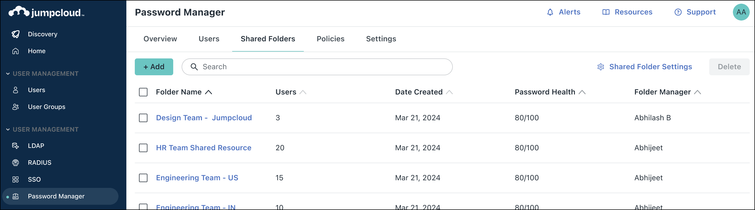The height and width of the screenshot is (210, 755).
Task: Toggle the select-all folders checkbox
Action: [x=143, y=92]
